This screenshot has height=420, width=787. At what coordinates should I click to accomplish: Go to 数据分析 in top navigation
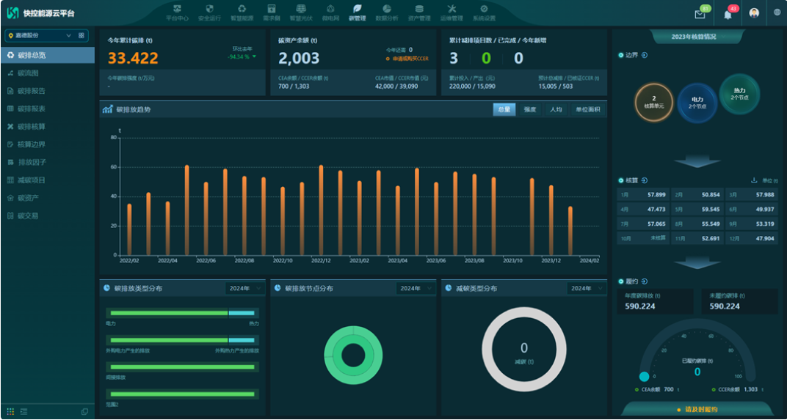[x=386, y=12]
